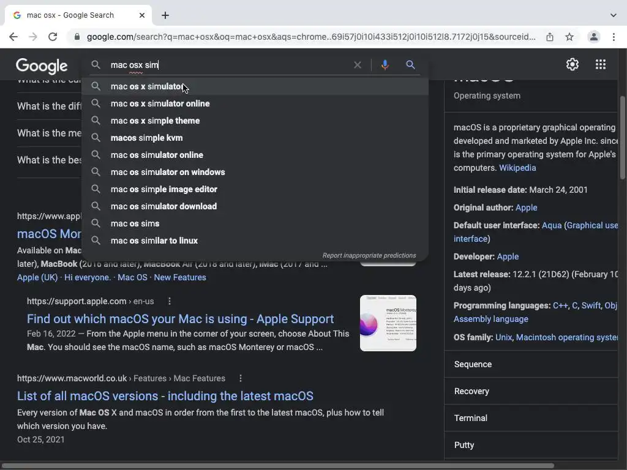Click 'Apple' next to Developer
Screen dimensions: 627x470
click(x=508, y=256)
